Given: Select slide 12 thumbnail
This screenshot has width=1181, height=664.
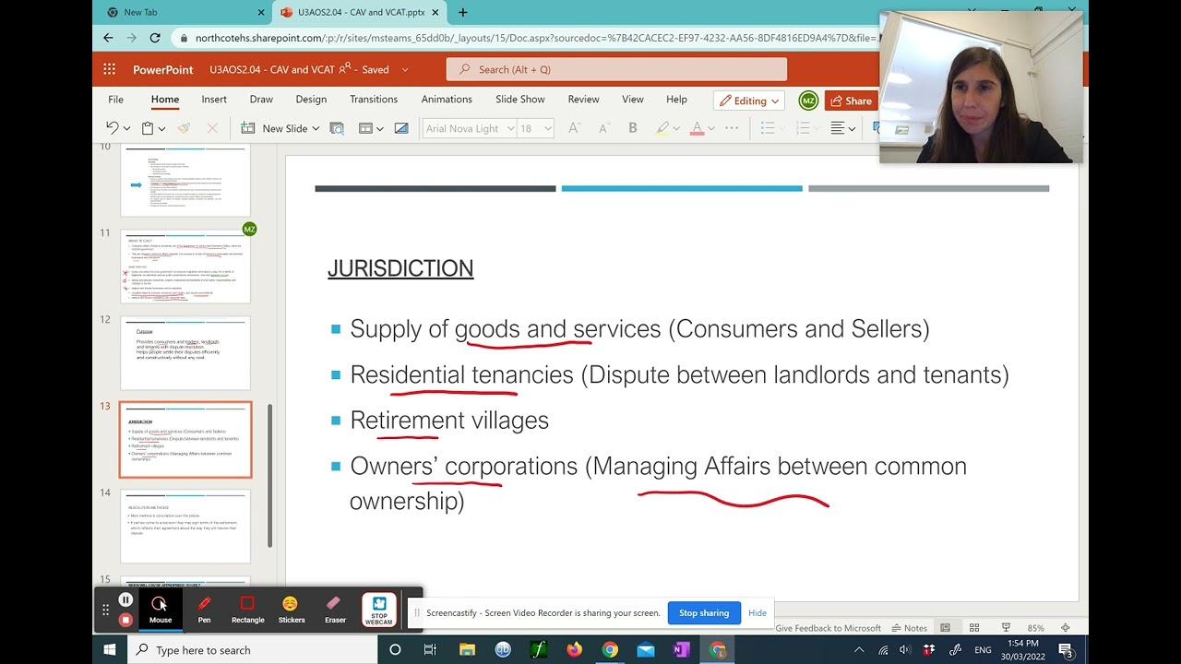Looking at the screenshot, I should point(185,352).
